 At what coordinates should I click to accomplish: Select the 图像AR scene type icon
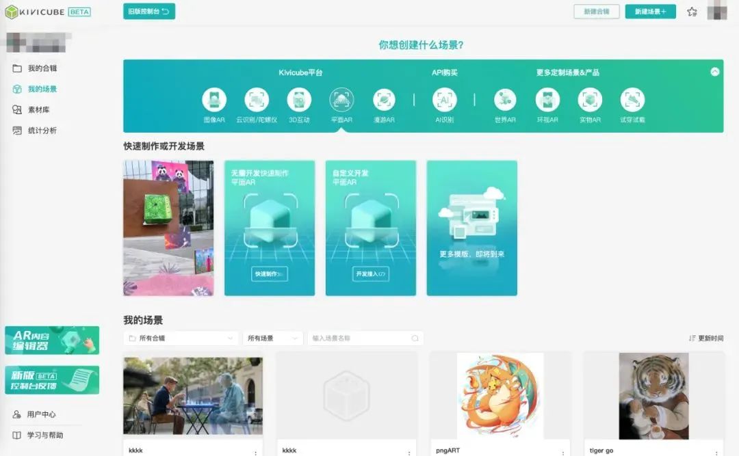coord(216,102)
